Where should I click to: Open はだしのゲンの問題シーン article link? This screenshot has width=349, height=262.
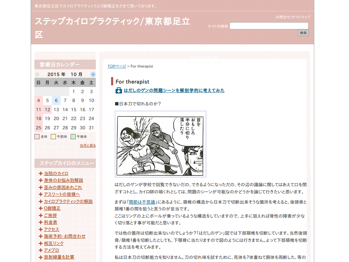[174, 90]
